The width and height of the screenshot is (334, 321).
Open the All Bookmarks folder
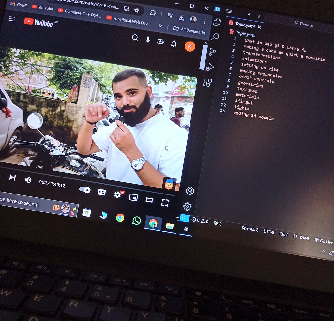189,30
